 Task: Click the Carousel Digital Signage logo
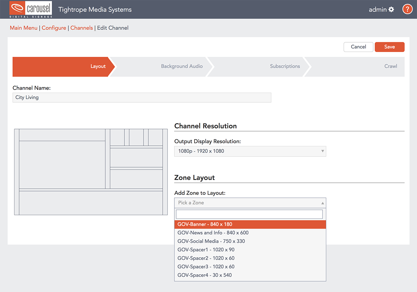31,9
